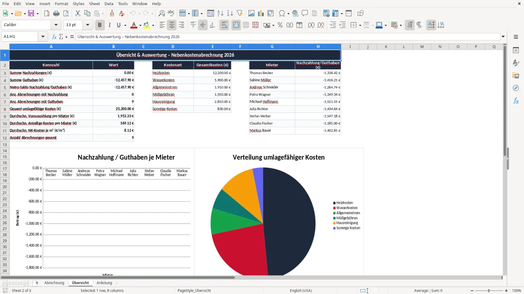
Task: Click the Cut scissors icon
Action: [78, 14]
